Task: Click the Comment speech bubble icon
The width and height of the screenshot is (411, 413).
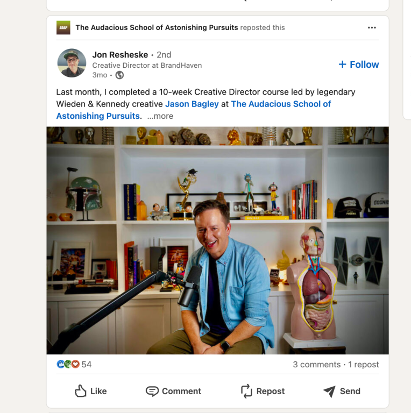Action: point(152,391)
